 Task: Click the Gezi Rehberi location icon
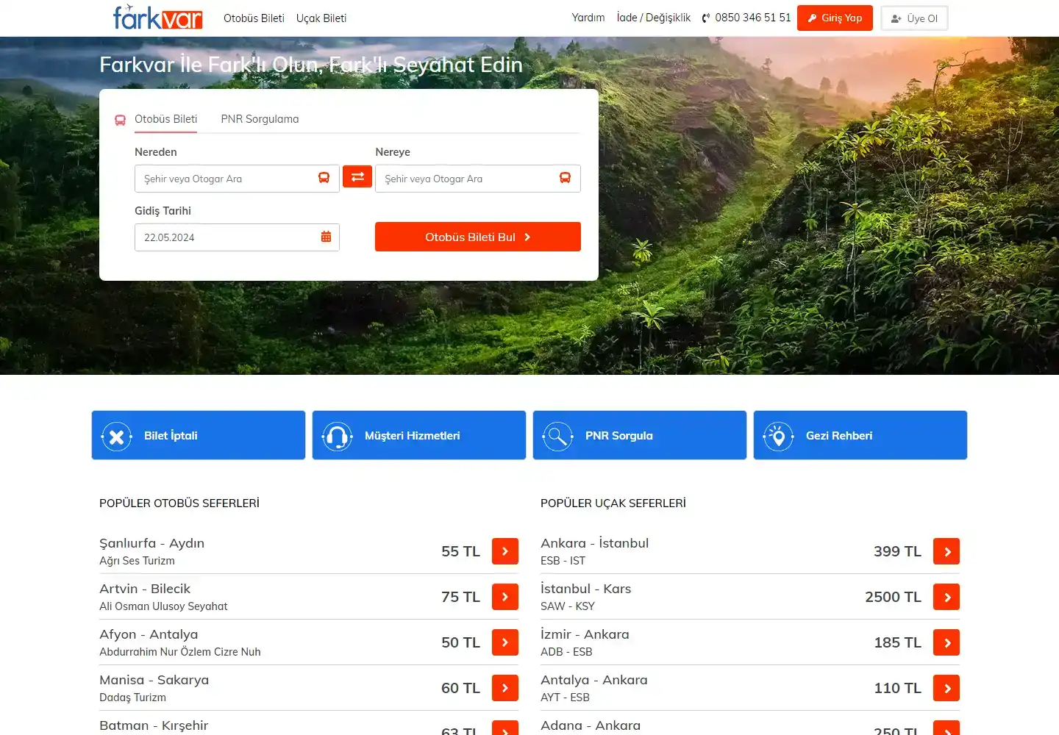(x=778, y=437)
